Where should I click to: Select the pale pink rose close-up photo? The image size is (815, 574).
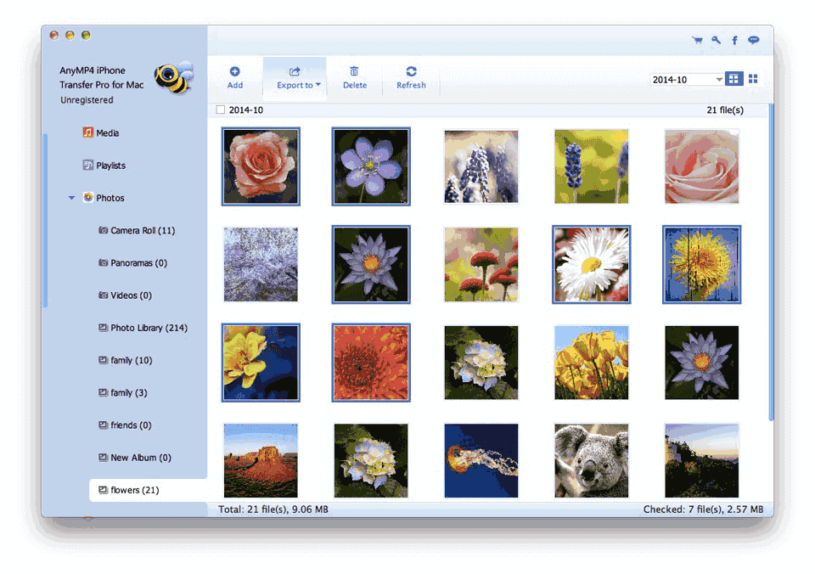coord(702,166)
